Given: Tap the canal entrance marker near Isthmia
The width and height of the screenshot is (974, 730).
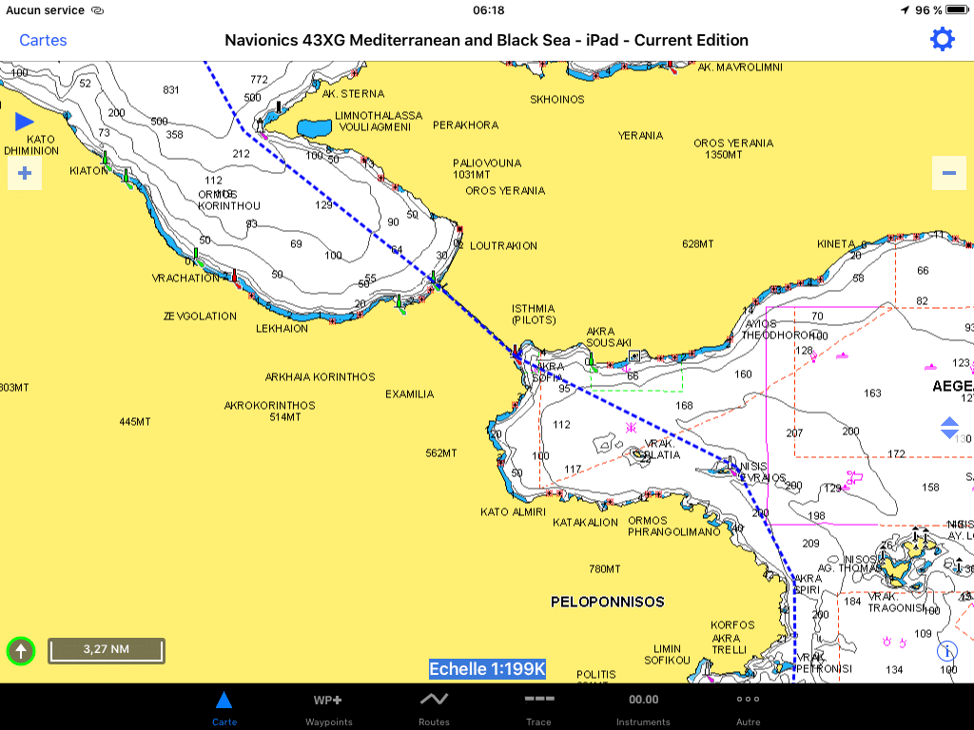Looking at the screenshot, I should [516, 354].
